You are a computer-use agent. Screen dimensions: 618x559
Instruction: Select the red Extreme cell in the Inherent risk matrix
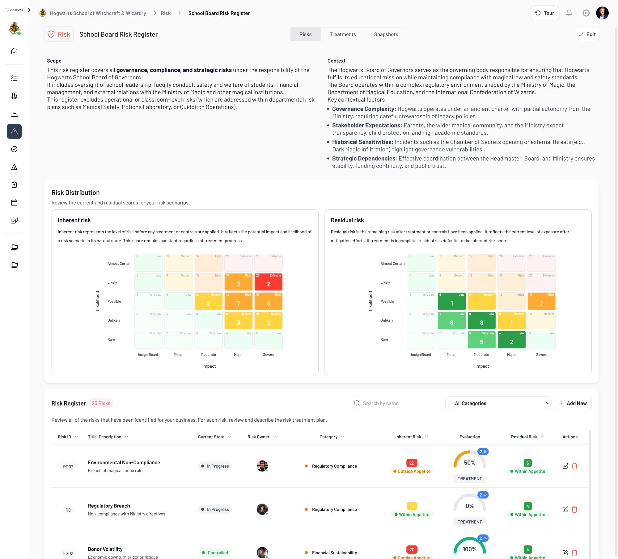tap(268, 282)
